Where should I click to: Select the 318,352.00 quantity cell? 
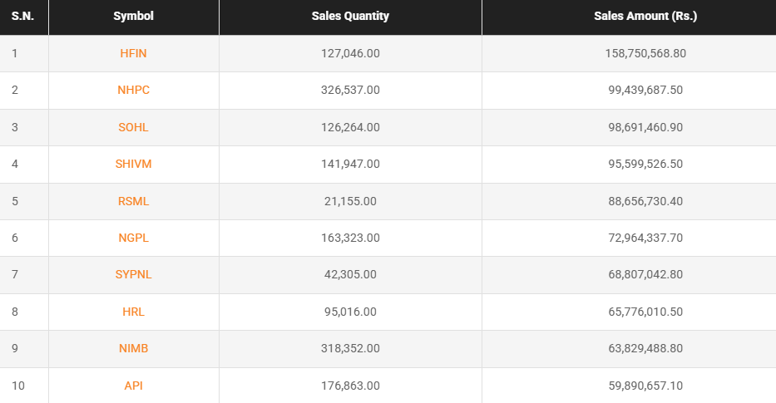[x=350, y=348]
